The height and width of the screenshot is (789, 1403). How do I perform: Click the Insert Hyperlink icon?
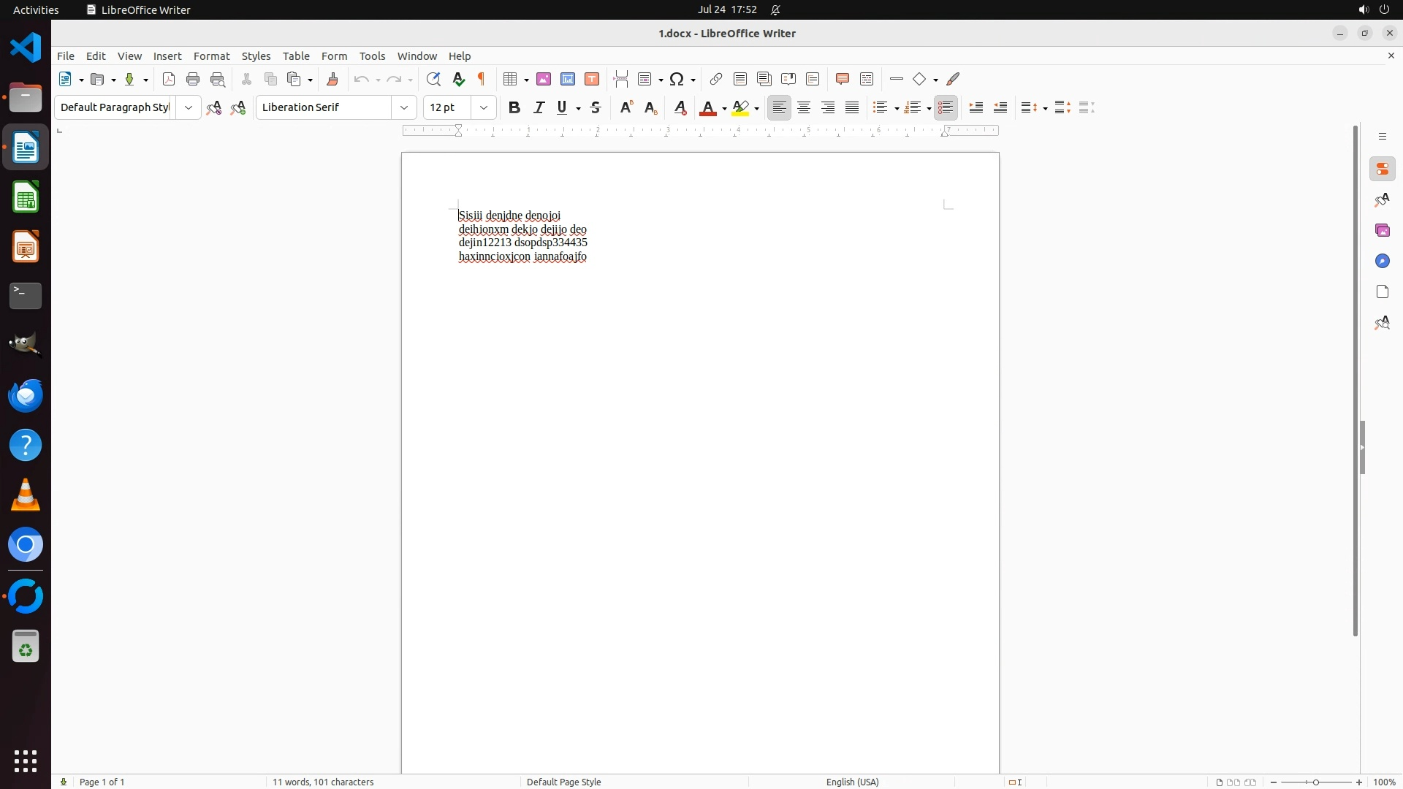716,80
